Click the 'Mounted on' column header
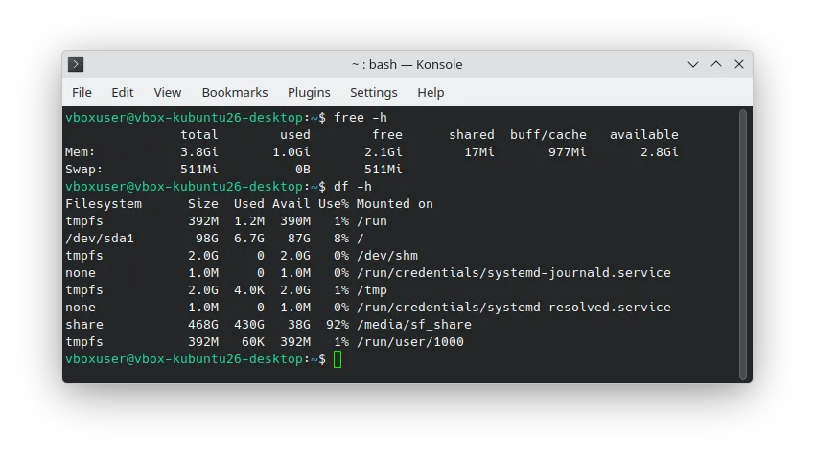The image size is (815, 457). pos(394,203)
